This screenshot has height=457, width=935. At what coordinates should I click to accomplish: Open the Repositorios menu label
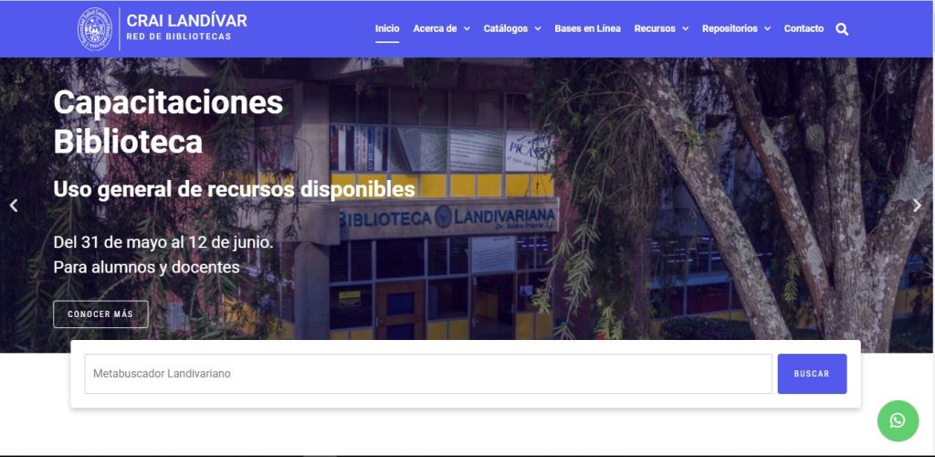tap(730, 28)
